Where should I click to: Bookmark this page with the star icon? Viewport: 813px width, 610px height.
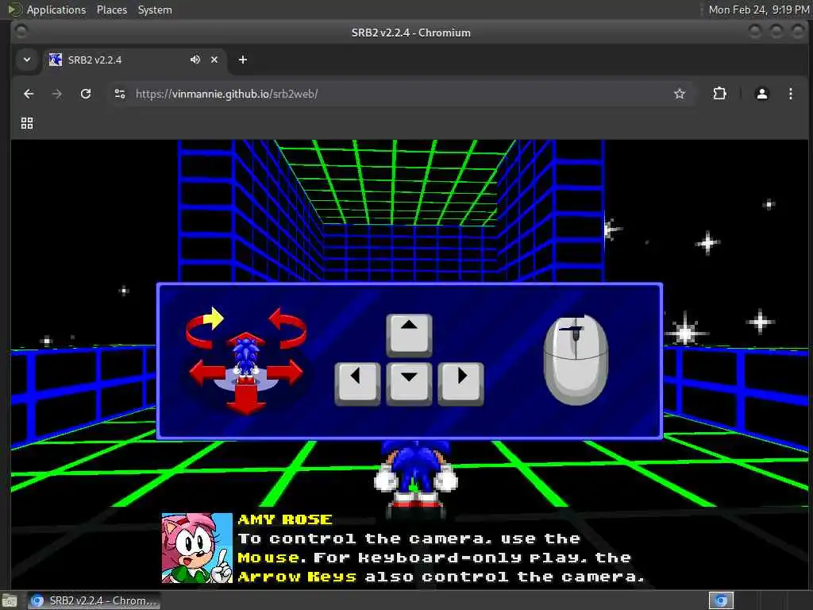tap(680, 94)
